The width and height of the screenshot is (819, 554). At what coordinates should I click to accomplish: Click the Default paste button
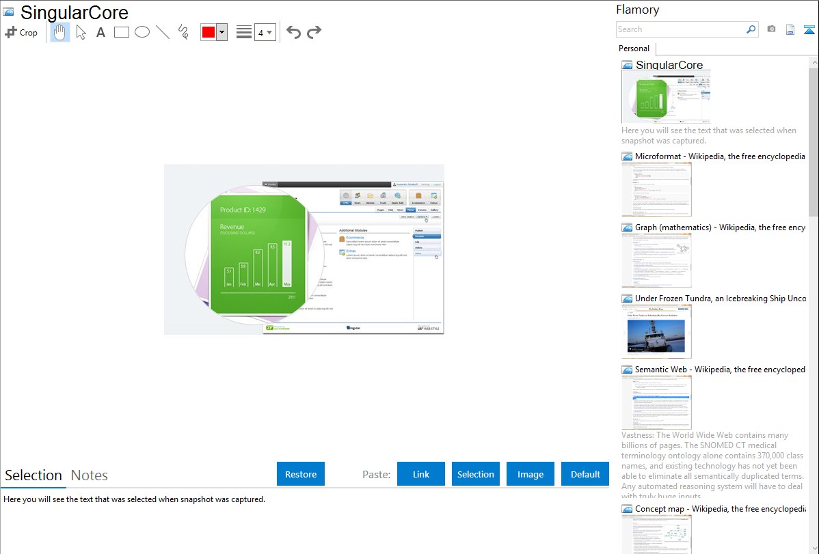[x=585, y=474]
